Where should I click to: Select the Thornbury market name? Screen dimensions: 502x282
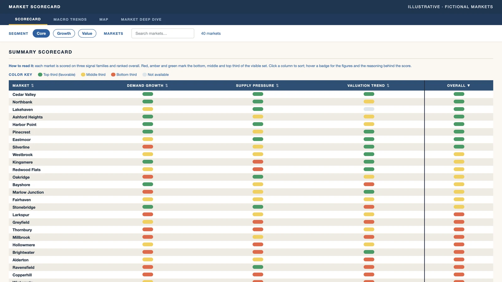[x=22, y=230]
